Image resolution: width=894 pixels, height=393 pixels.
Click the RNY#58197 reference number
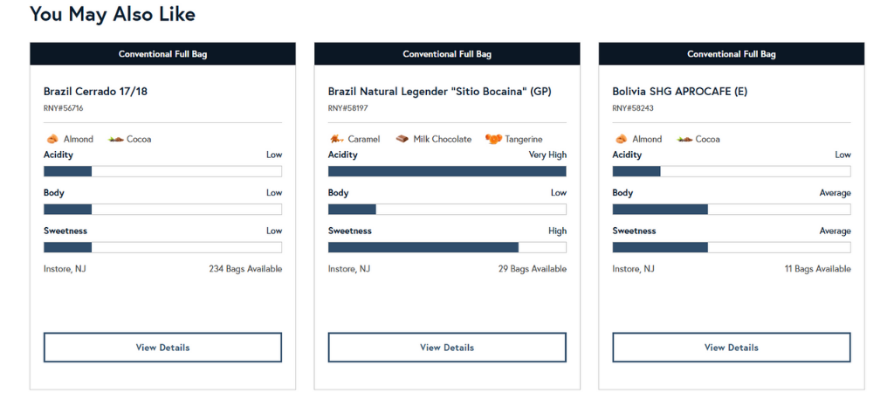point(347,107)
